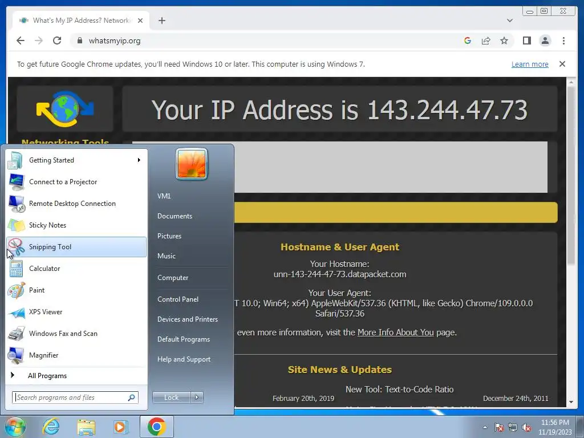Close the What's My IP Address tab
Image resolution: width=584 pixels, height=438 pixels.
[x=140, y=21]
